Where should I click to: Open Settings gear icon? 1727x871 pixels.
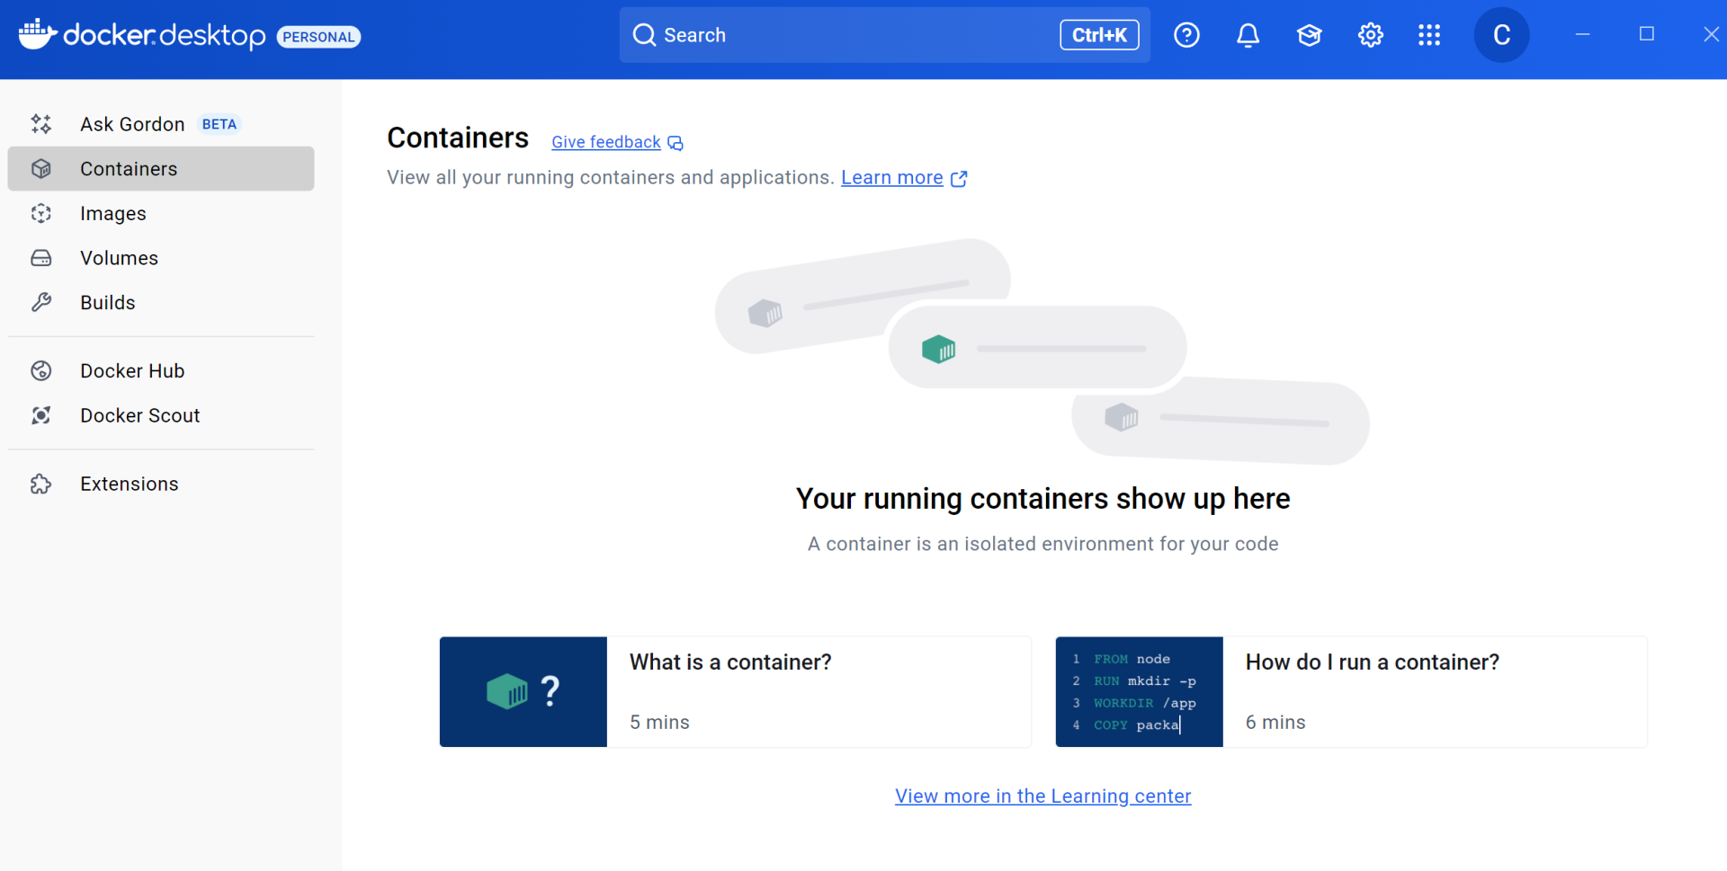coord(1370,35)
